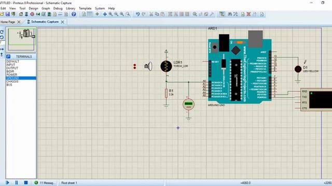
Task: Click the Zoom to Area icon
Action: [x=128, y=14]
